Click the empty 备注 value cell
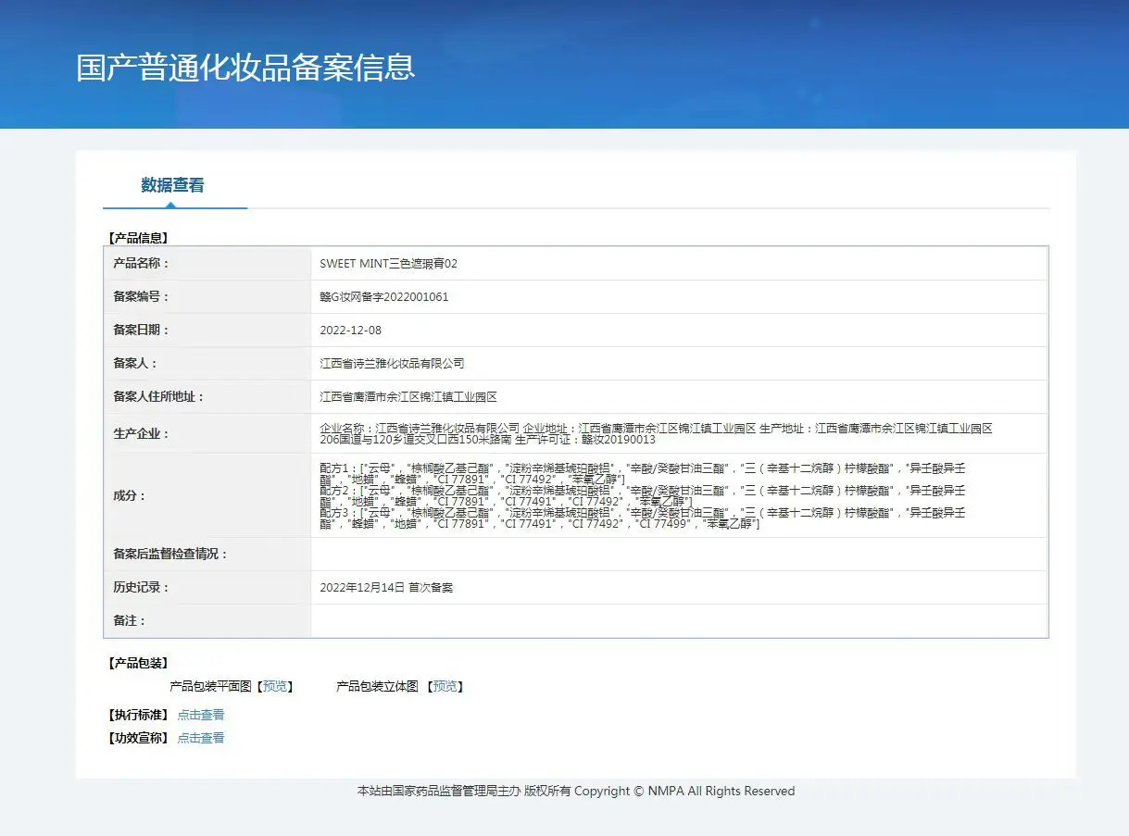This screenshot has height=836, width=1129. tap(679, 621)
